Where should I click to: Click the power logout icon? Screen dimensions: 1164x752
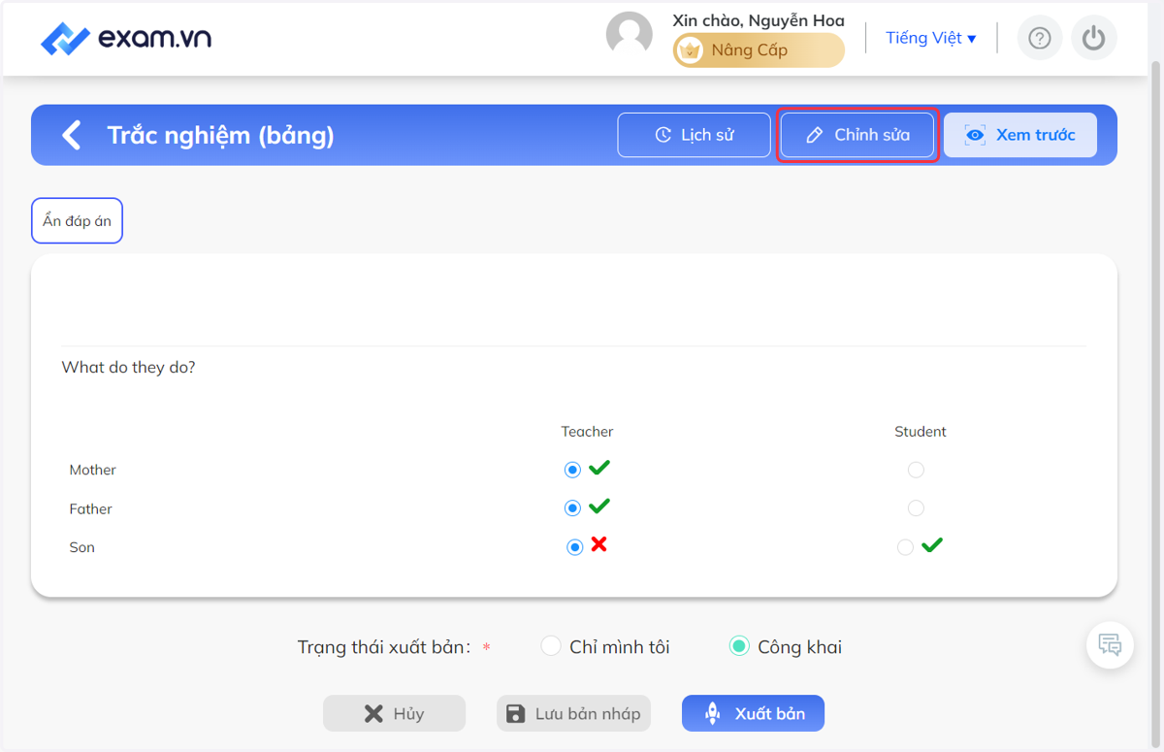(1094, 38)
